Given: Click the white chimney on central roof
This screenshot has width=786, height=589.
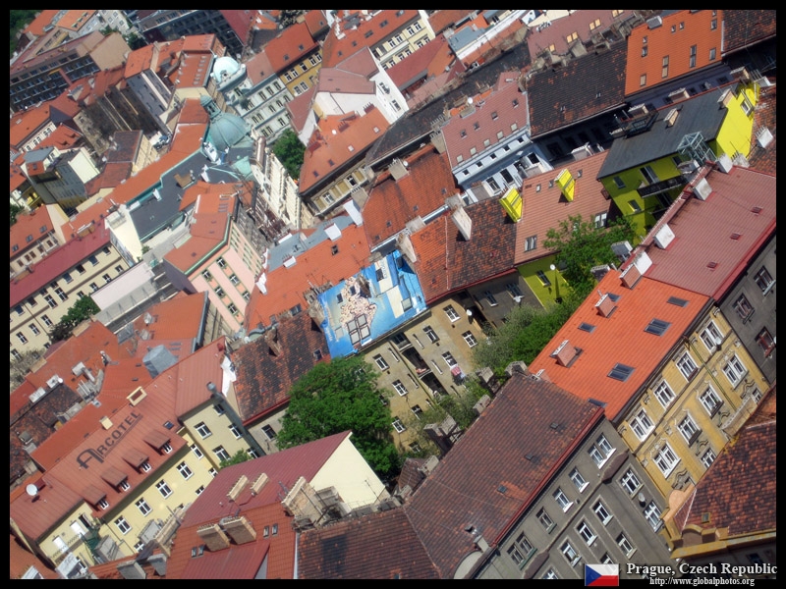Looking at the screenshot, I should (x=461, y=222).
